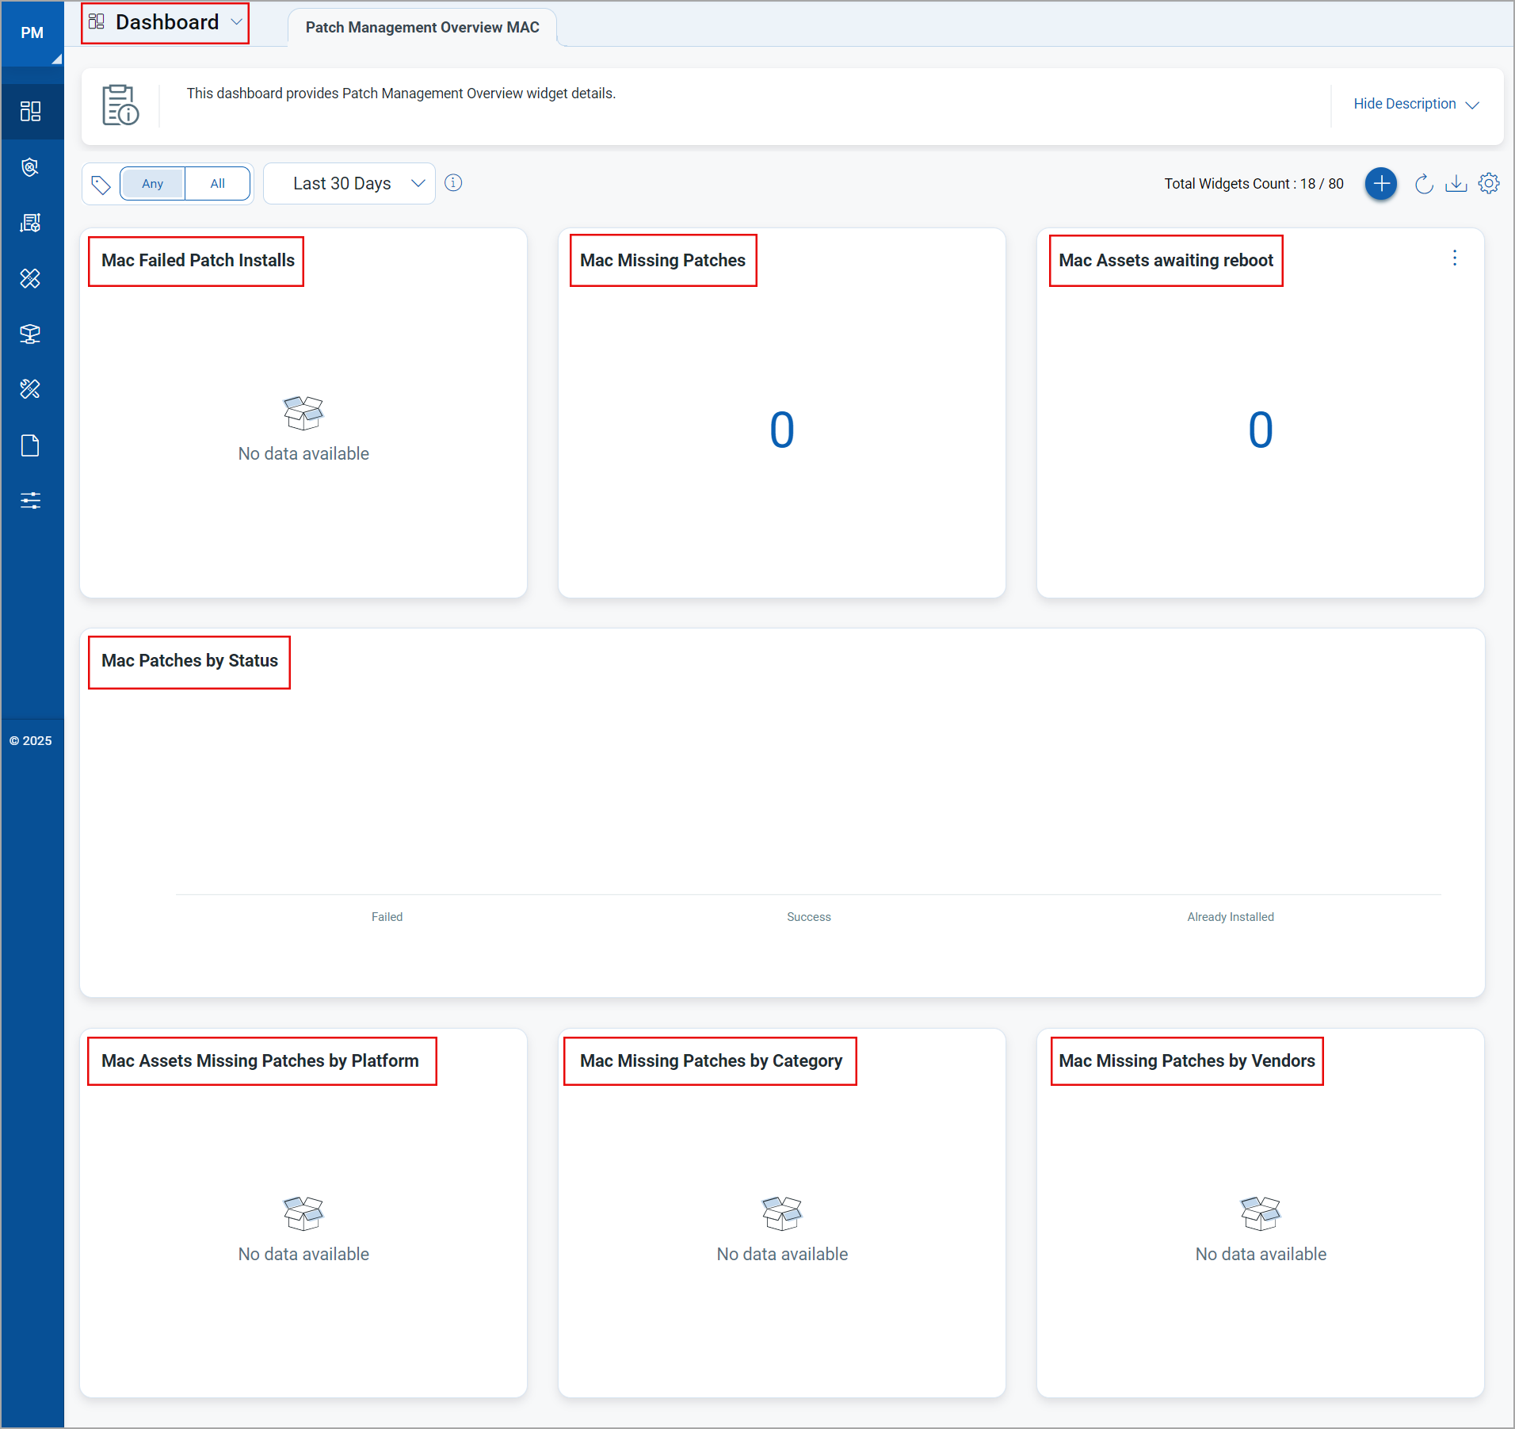Click the dashboard description clipboard icon

(x=120, y=105)
